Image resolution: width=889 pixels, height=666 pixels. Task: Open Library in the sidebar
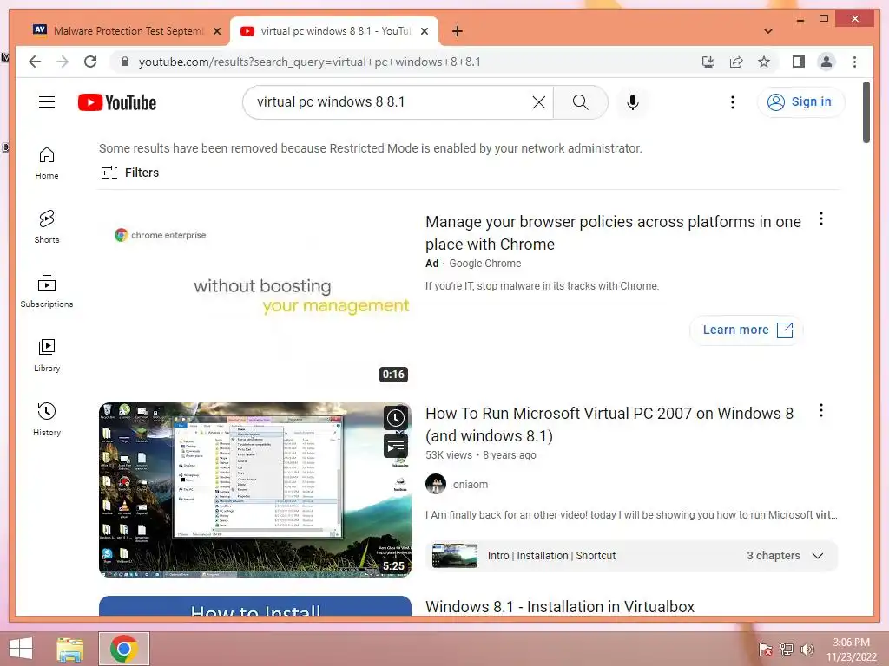point(47,356)
